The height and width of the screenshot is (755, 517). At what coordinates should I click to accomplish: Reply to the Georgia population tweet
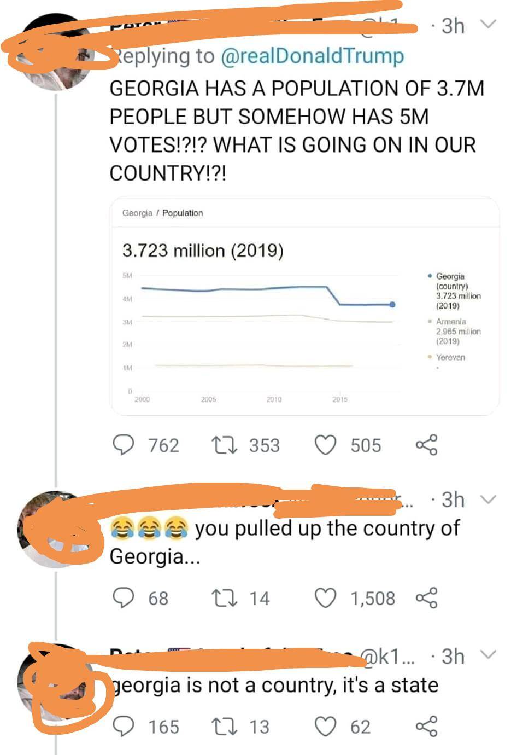(124, 445)
